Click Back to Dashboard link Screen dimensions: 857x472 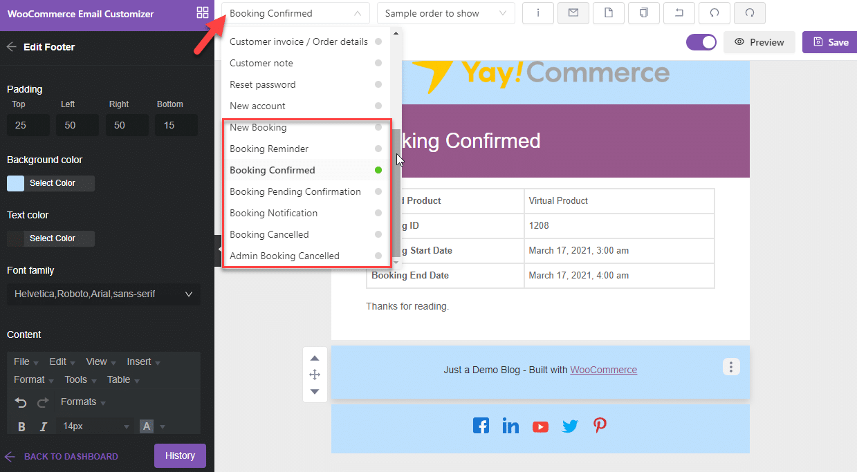tap(62, 456)
